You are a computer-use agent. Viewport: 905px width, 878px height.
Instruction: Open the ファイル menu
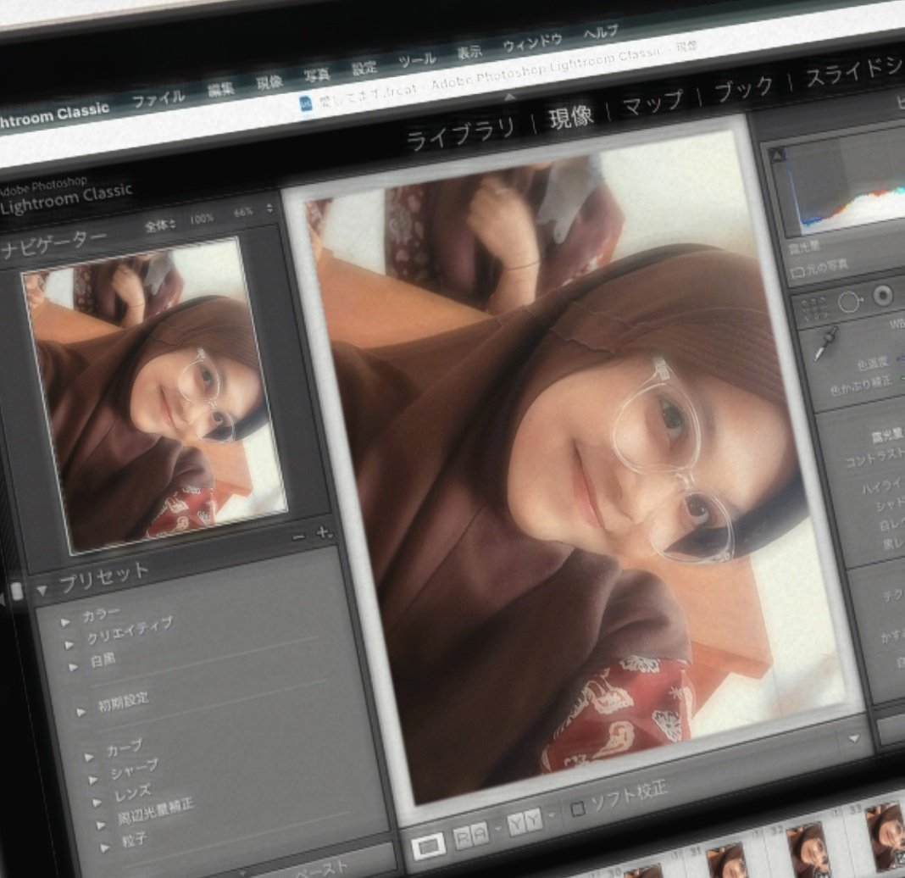158,99
